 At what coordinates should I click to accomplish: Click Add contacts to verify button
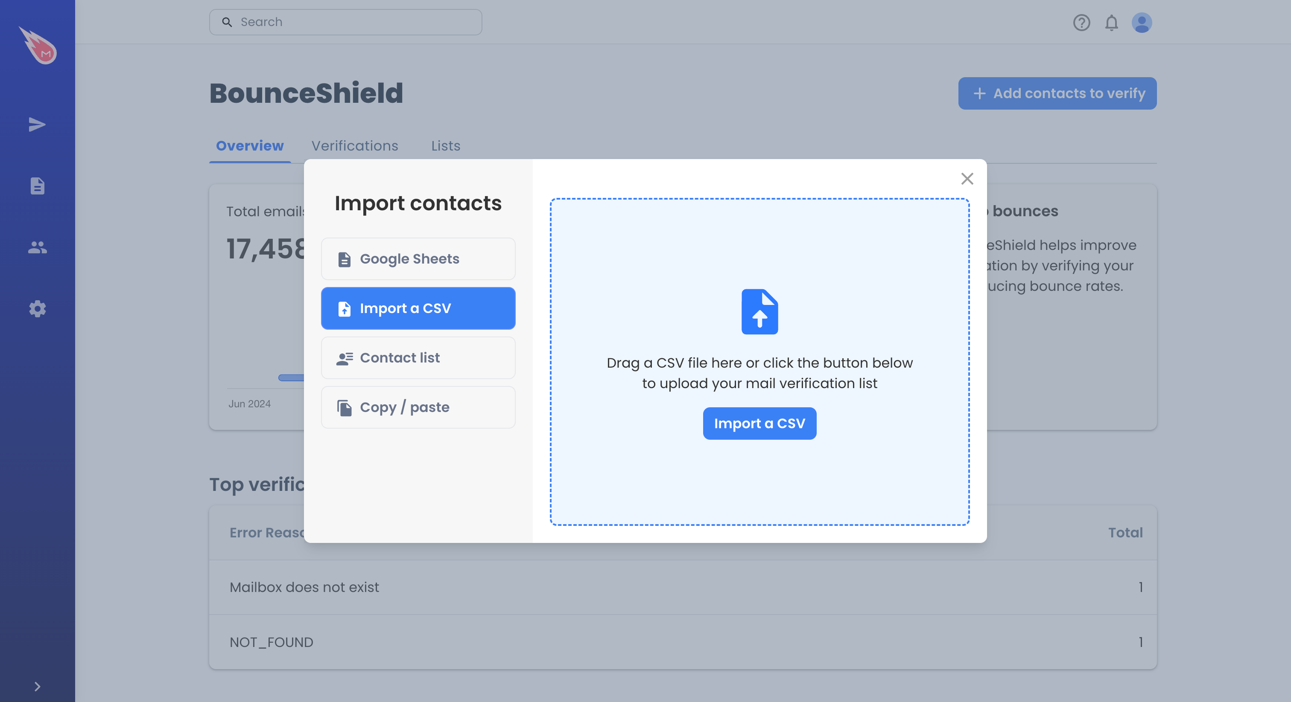point(1057,93)
